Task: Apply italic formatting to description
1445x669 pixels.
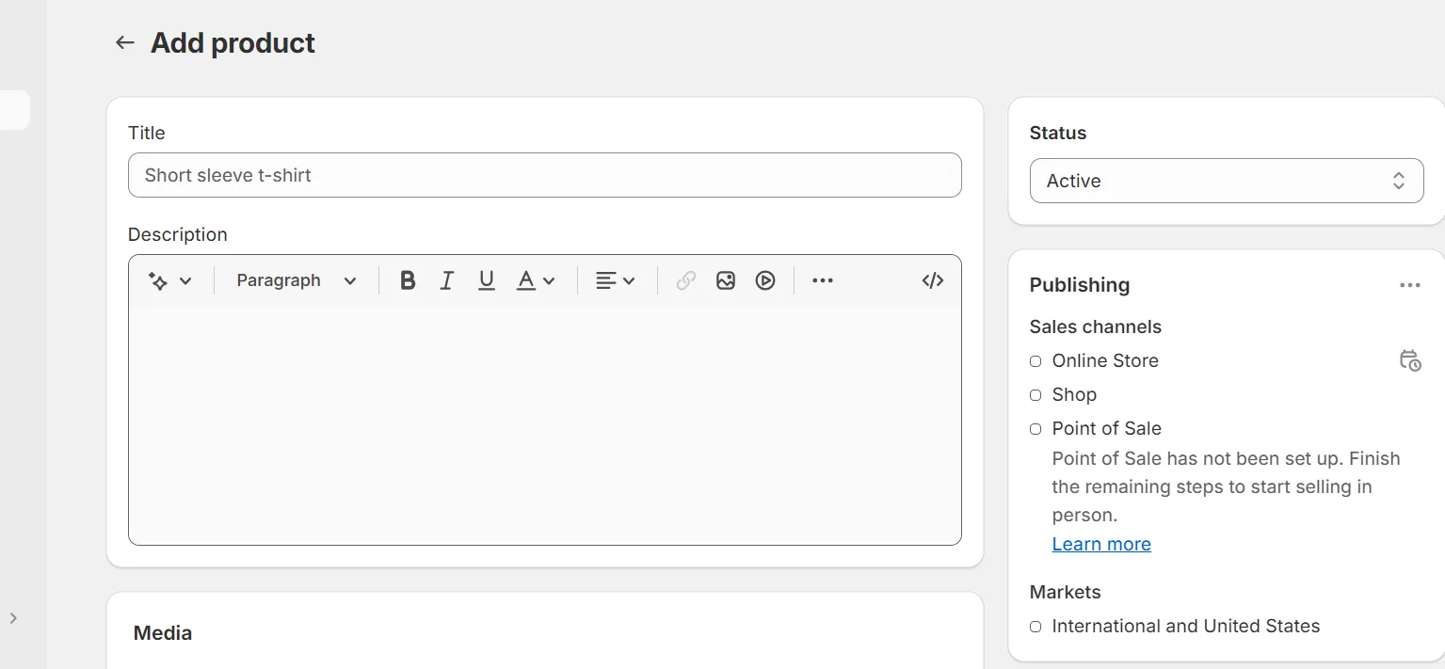Action: tap(447, 280)
